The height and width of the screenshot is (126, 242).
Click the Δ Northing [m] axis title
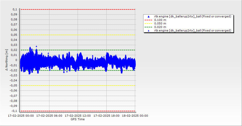[x=7, y=60]
